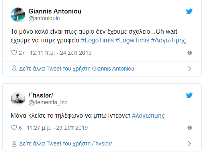
Task: Visit the @antoniouin handle
Action: 44,18
